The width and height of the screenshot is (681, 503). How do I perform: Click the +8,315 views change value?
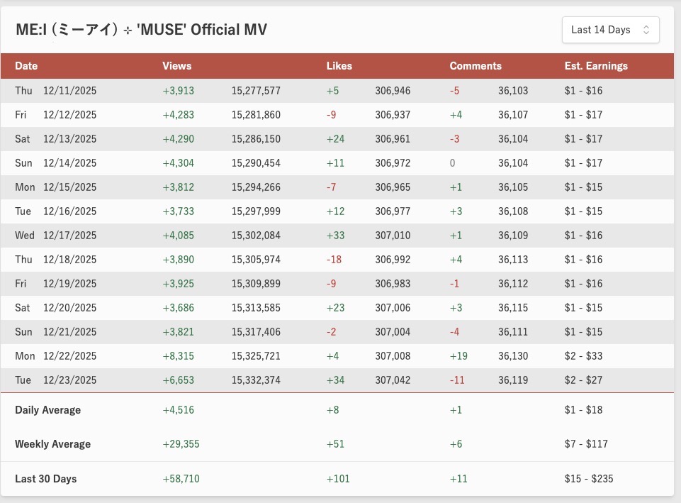[178, 356]
